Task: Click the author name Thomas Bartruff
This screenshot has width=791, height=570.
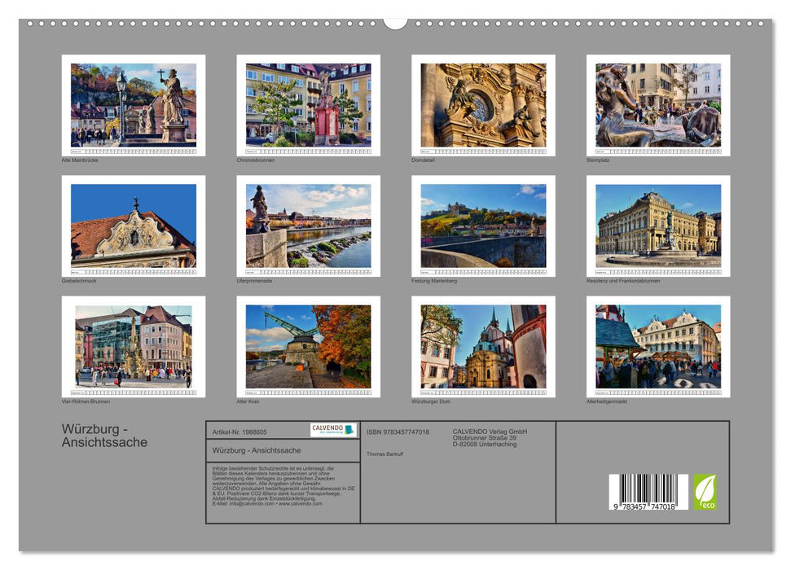Action: tap(385, 454)
